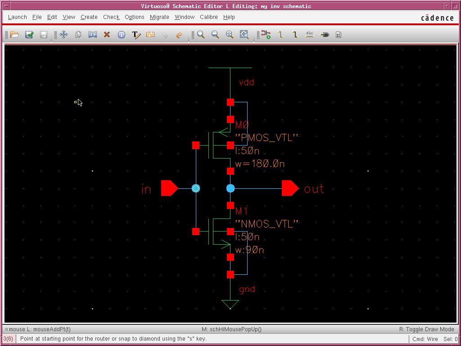
Task: Open the Help menu
Action: click(x=229, y=17)
